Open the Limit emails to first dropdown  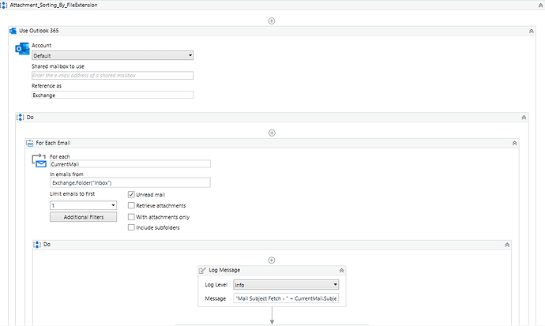click(84, 205)
